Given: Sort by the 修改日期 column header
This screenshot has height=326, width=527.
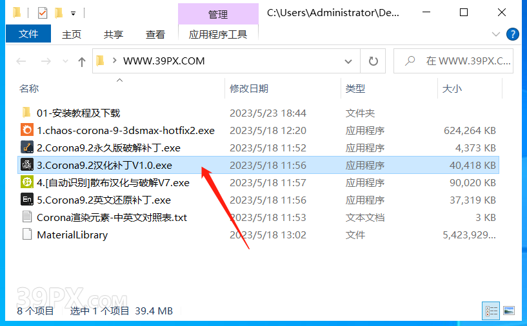Looking at the screenshot, I should click(249, 89).
